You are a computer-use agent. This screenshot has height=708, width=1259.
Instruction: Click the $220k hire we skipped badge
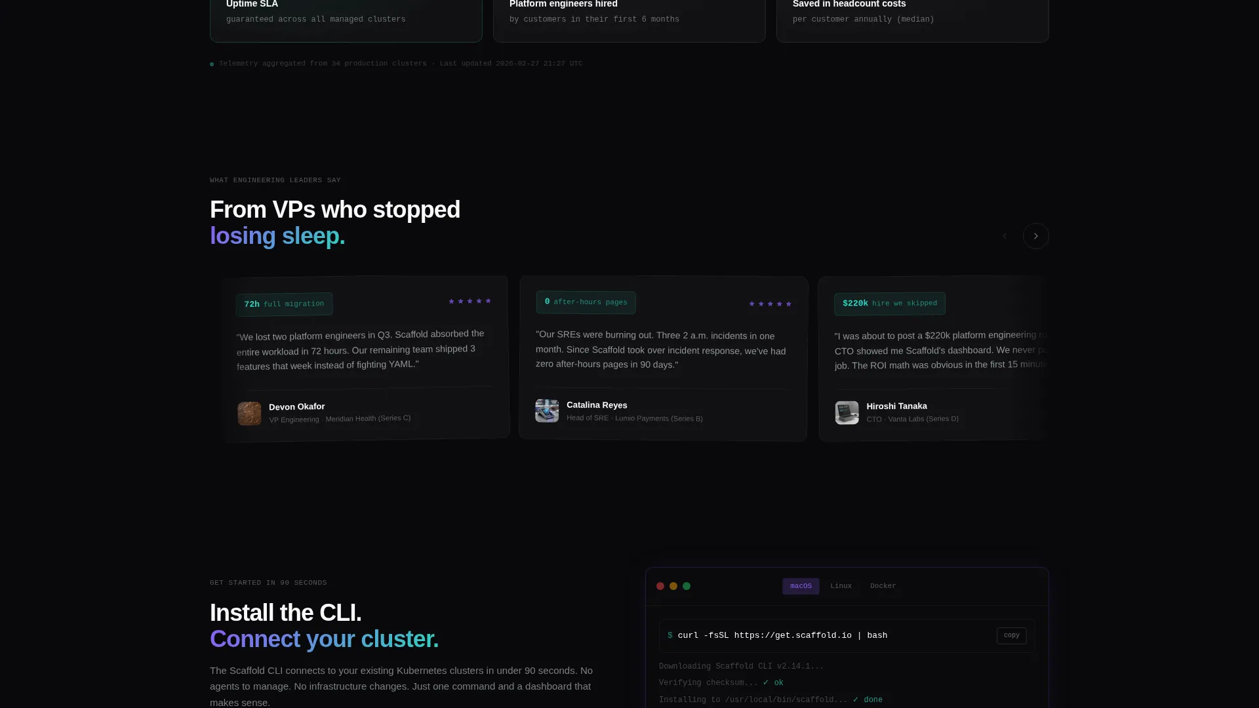pyautogui.click(x=889, y=304)
